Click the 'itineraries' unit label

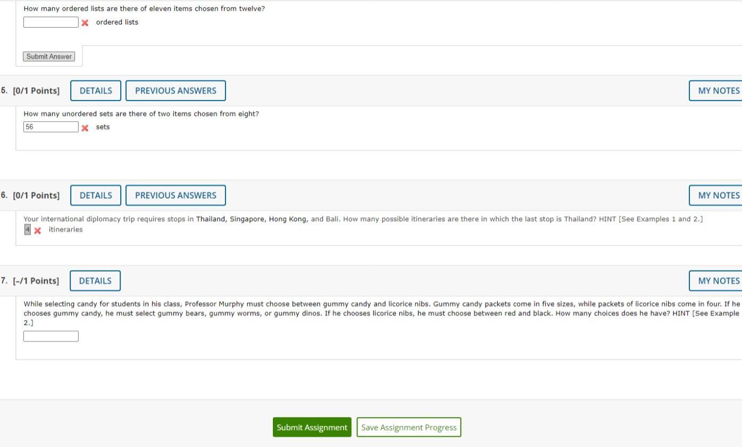(66, 230)
